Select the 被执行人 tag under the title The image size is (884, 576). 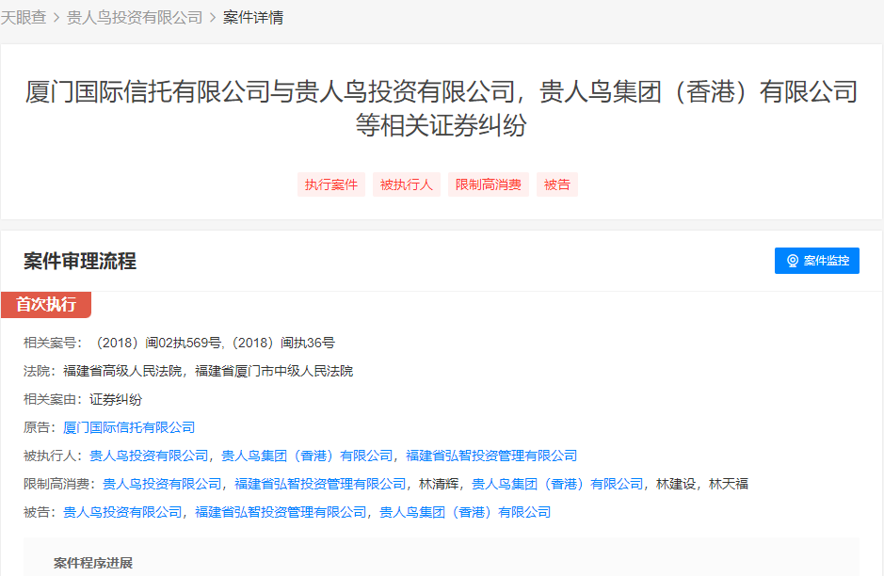(x=407, y=184)
